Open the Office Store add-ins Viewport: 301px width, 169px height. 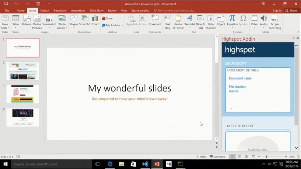pos(107,18)
